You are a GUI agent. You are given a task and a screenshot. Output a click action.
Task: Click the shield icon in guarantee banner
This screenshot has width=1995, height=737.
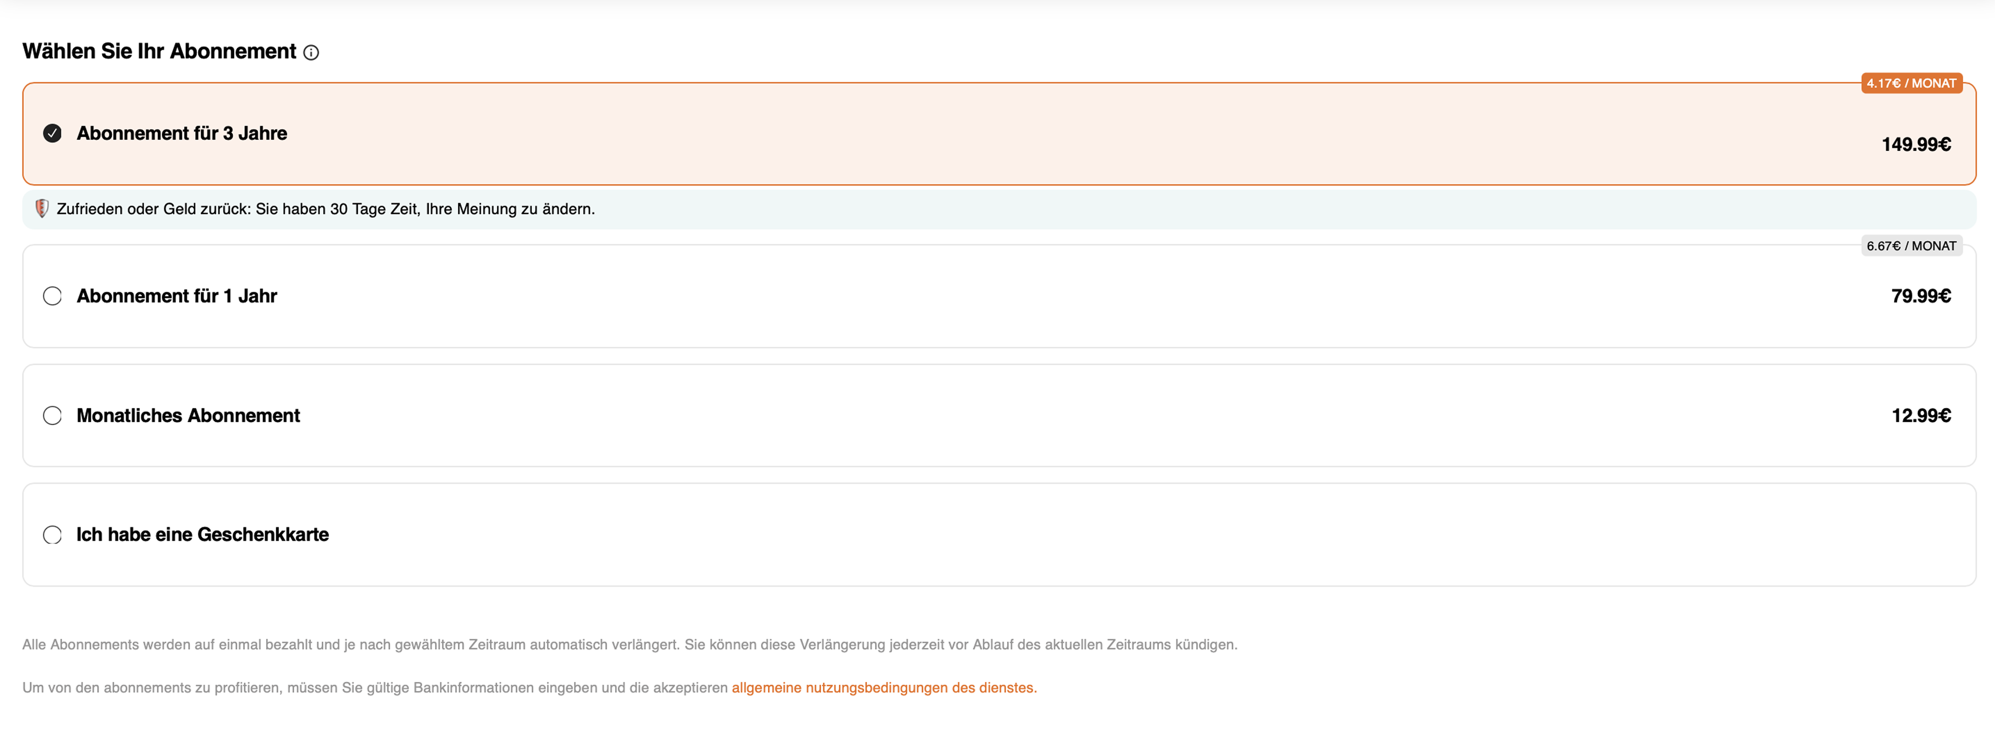click(42, 209)
